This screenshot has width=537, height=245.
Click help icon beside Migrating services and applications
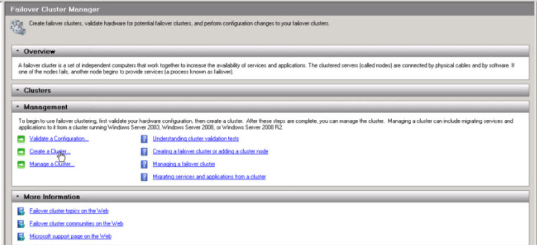tap(144, 177)
